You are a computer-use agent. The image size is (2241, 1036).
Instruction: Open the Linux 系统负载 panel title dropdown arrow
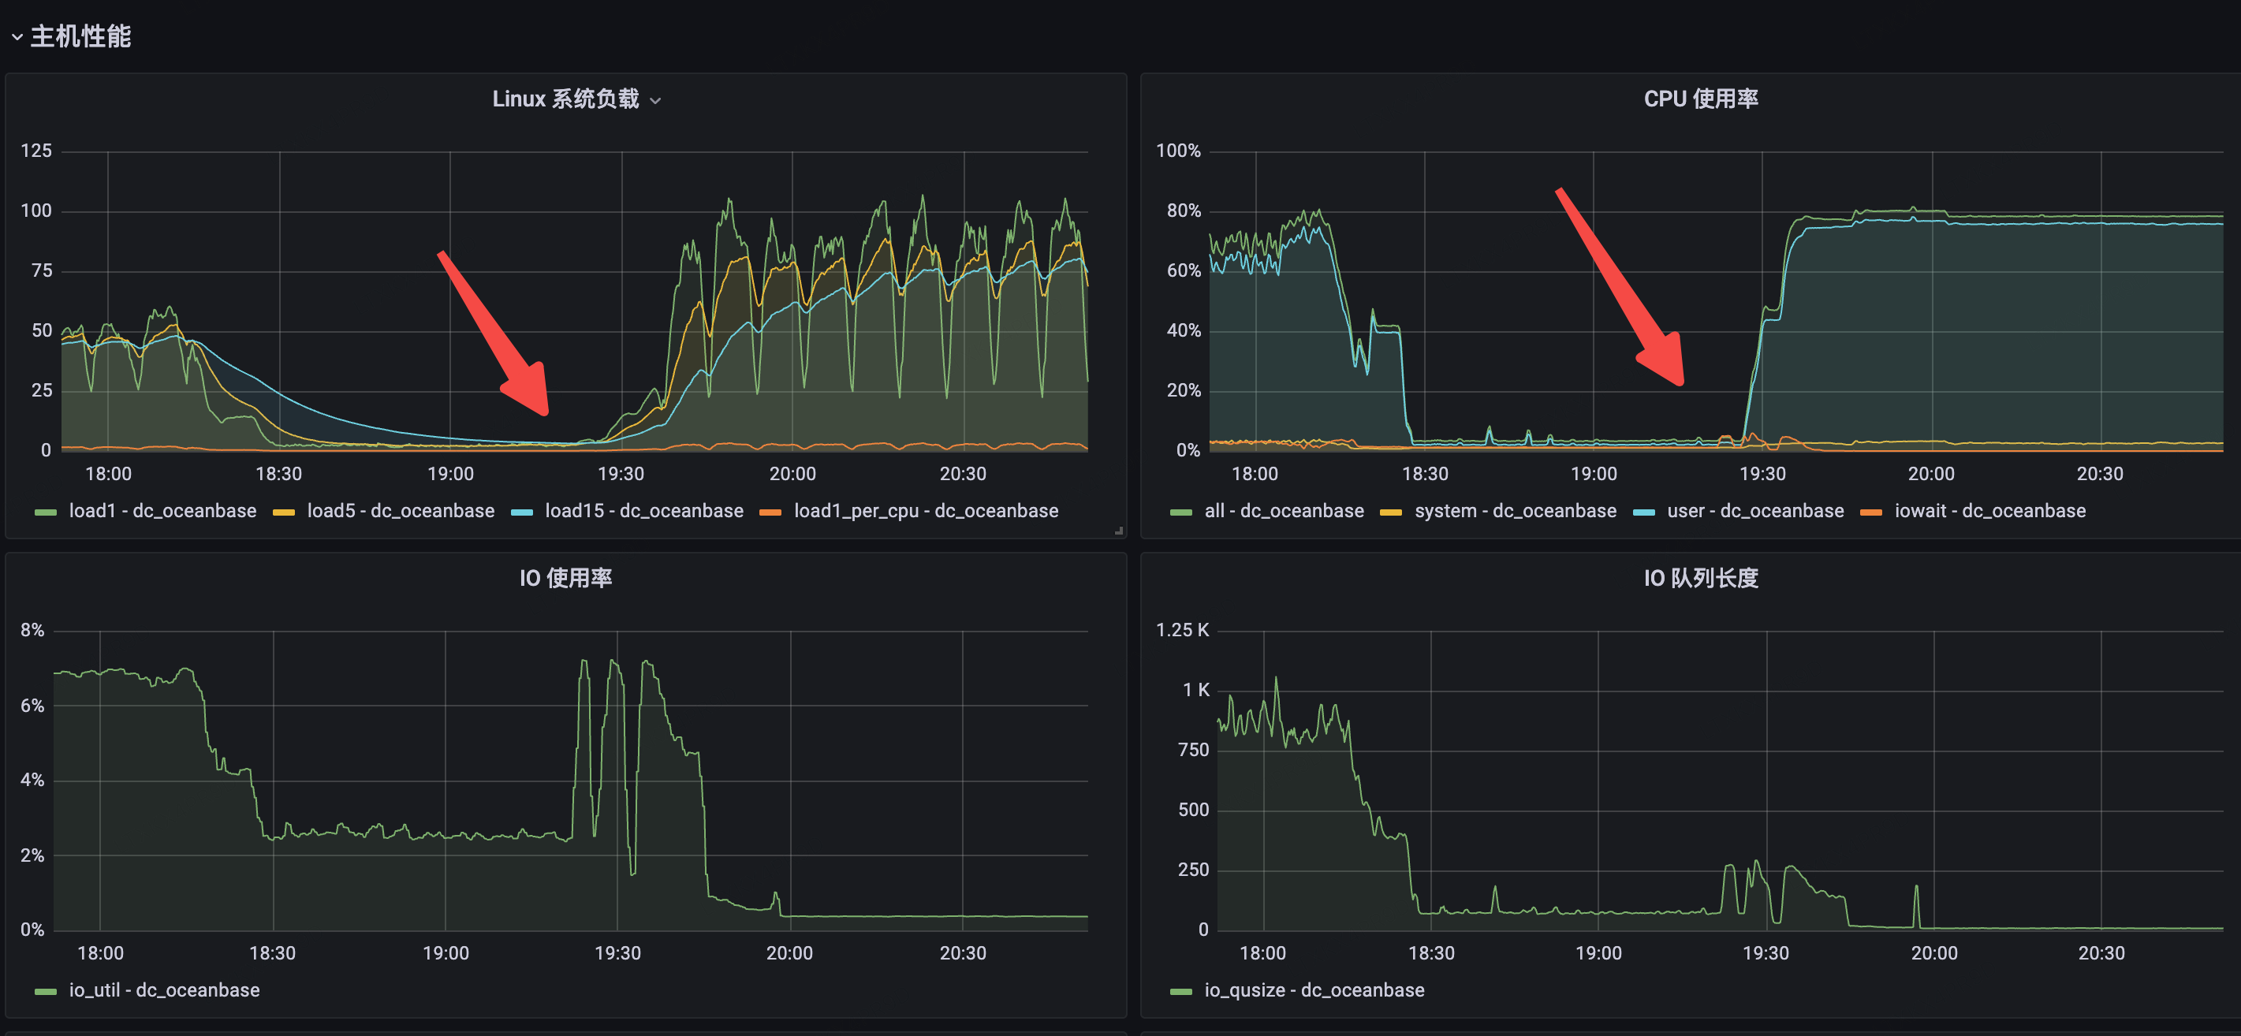[656, 101]
